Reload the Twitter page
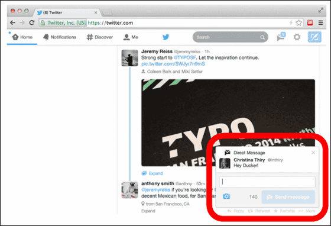 (x=32, y=22)
